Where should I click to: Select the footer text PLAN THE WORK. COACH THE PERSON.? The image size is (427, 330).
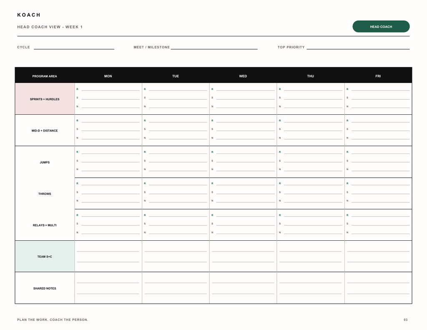pos(53,320)
